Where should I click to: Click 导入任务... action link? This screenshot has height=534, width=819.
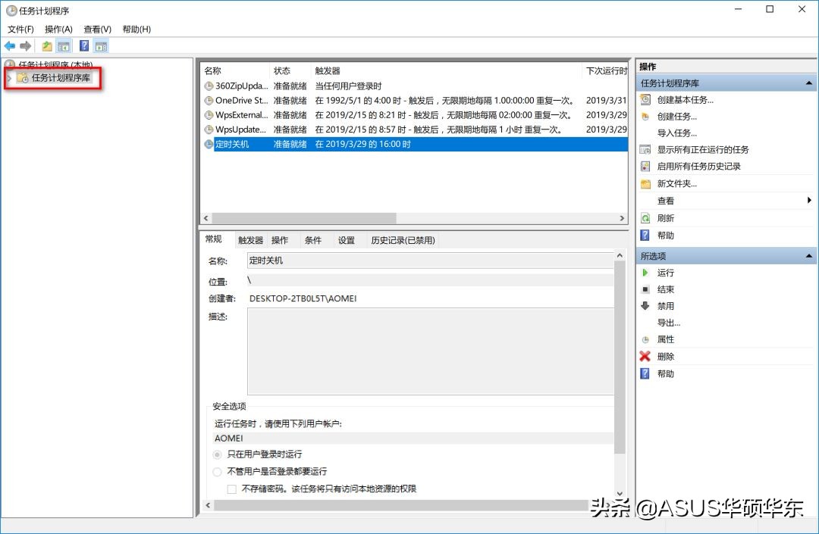(677, 133)
